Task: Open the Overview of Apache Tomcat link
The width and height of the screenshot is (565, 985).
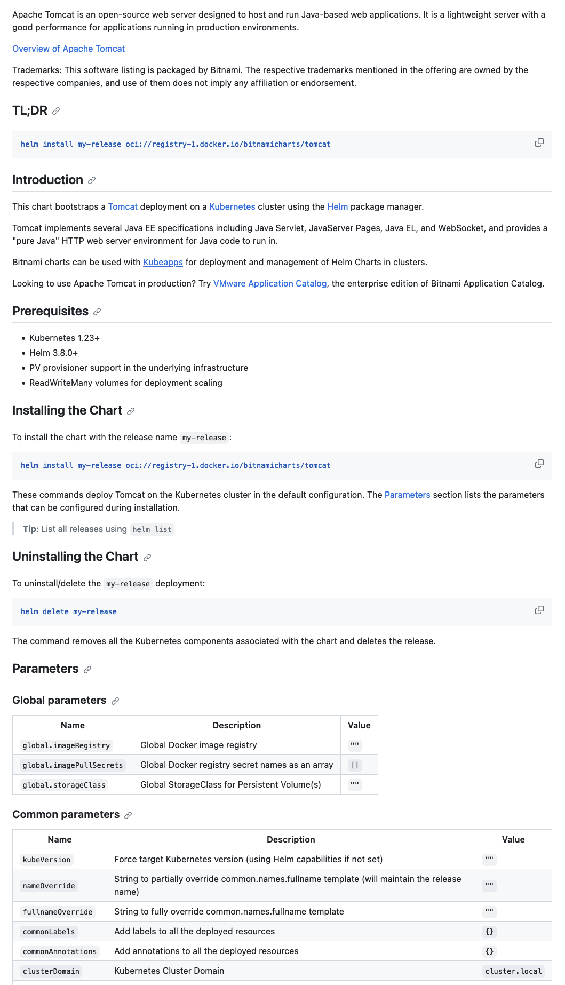Action: [68, 49]
